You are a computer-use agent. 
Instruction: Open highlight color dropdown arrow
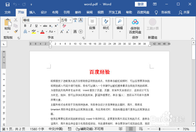click(x=38, y=32)
